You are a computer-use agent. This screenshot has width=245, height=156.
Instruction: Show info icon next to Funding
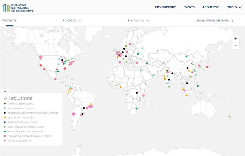click(x=80, y=20)
